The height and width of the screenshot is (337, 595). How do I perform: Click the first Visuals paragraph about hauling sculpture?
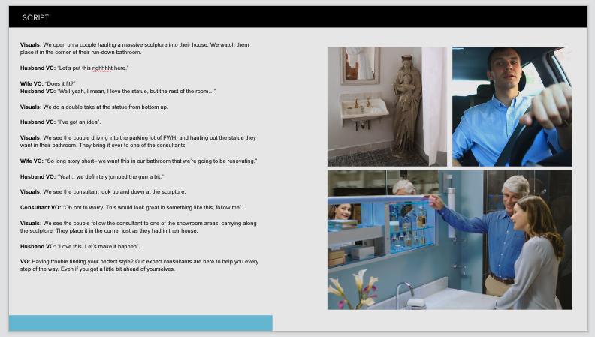[134, 49]
